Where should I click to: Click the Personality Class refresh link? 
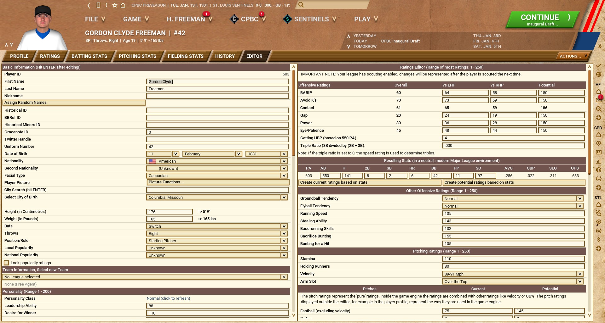point(168,298)
